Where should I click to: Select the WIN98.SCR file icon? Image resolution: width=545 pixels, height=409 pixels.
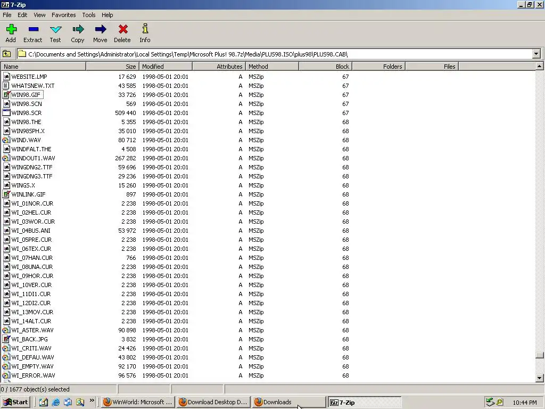(6, 113)
